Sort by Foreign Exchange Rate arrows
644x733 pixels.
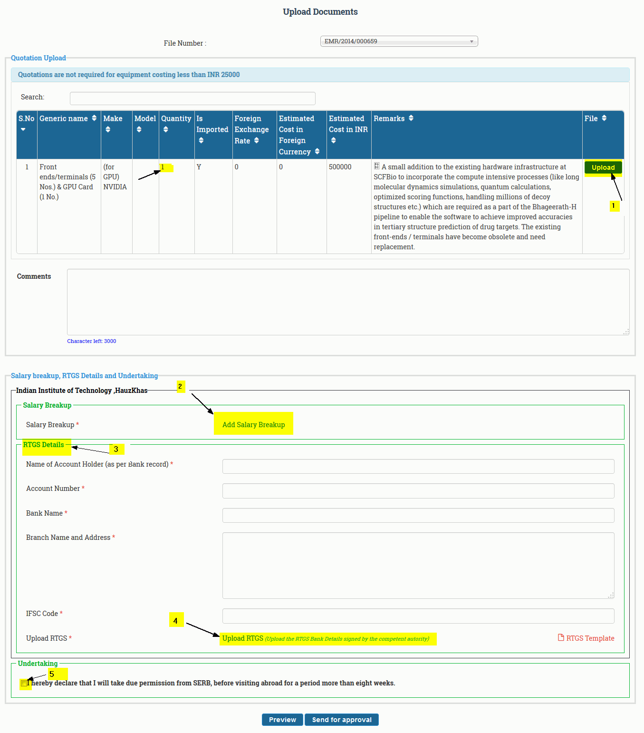click(256, 141)
